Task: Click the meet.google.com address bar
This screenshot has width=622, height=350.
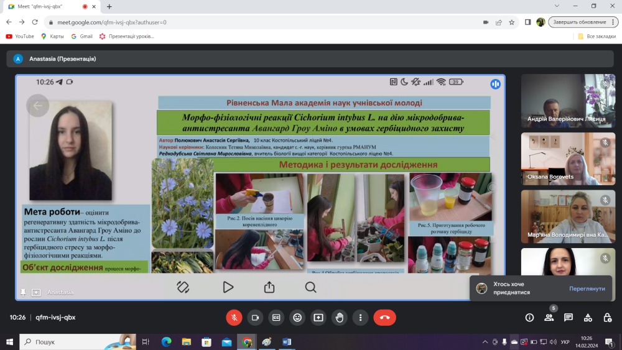Action: [x=262, y=22]
